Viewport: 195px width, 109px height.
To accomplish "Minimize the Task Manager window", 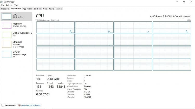I will tap(177, 2).
